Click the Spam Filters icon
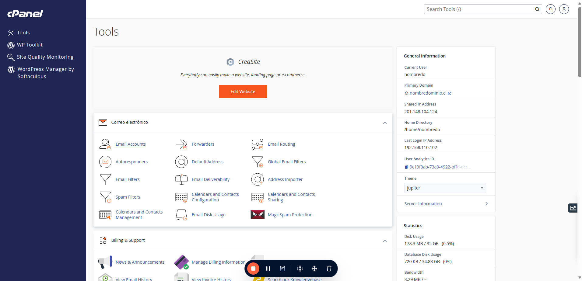This screenshot has width=582, height=281. click(105, 197)
